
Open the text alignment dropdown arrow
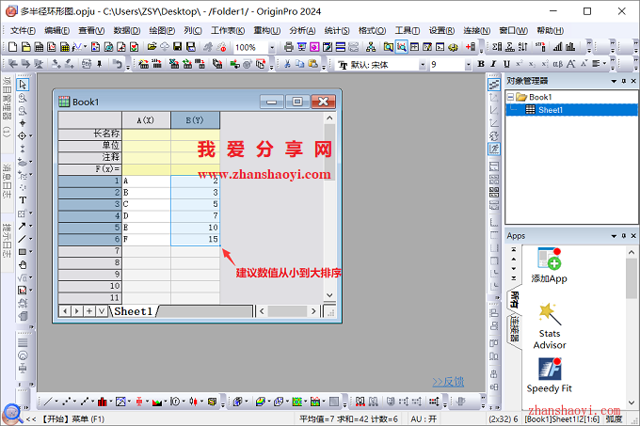604,64
